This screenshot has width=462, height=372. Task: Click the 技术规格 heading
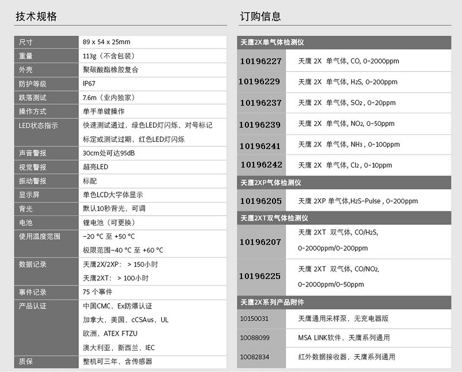click(x=36, y=16)
